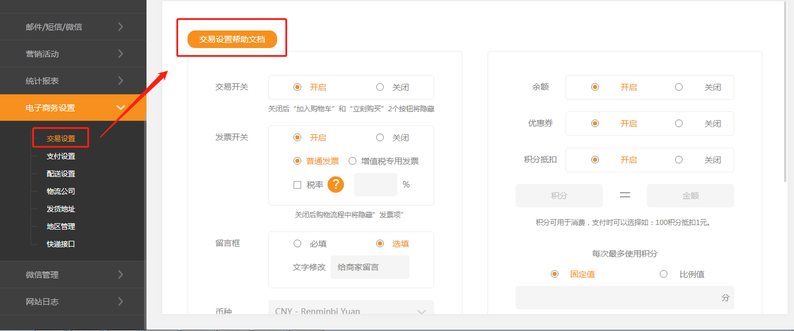Open 配送设置 submenu item
Image resolution: width=794 pixels, height=331 pixels.
coord(61,174)
